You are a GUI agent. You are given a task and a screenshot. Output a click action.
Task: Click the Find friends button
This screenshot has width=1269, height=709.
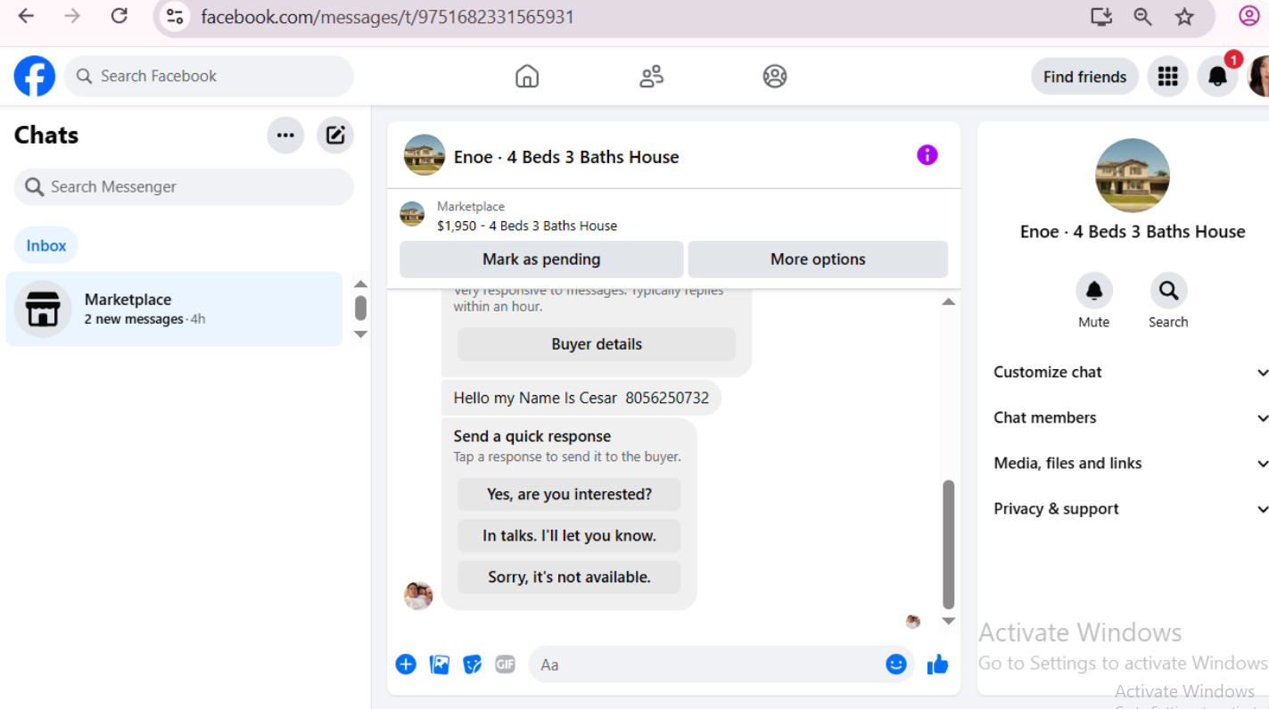(x=1084, y=77)
